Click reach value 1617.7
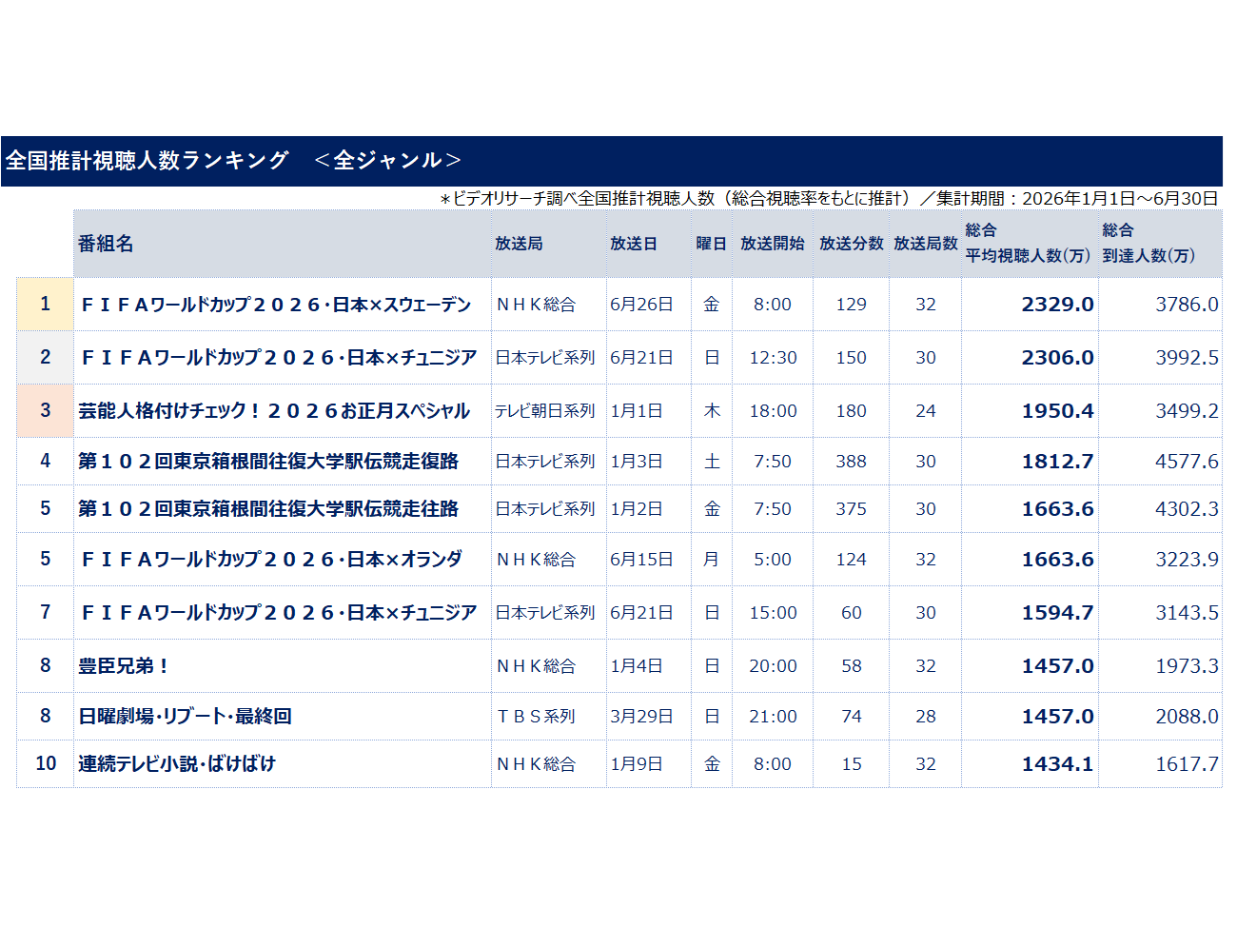Image resolution: width=1237 pixels, height=928 pixels. click(x=1187, y=764)
